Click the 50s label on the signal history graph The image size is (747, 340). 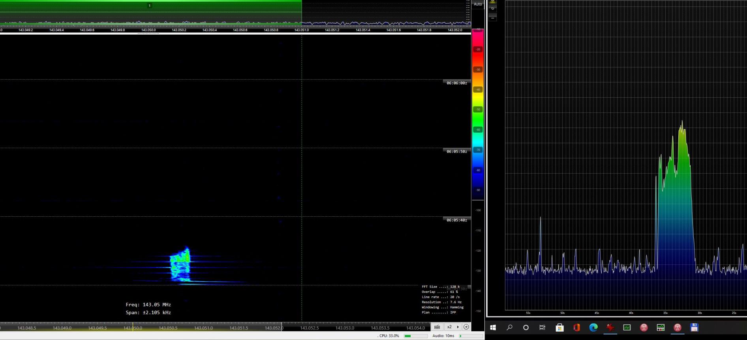tap(562, 313)
